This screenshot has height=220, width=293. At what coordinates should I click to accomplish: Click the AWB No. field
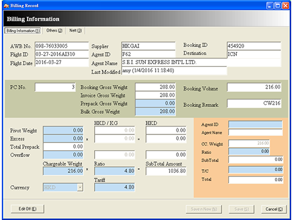(x=62, y=46)
